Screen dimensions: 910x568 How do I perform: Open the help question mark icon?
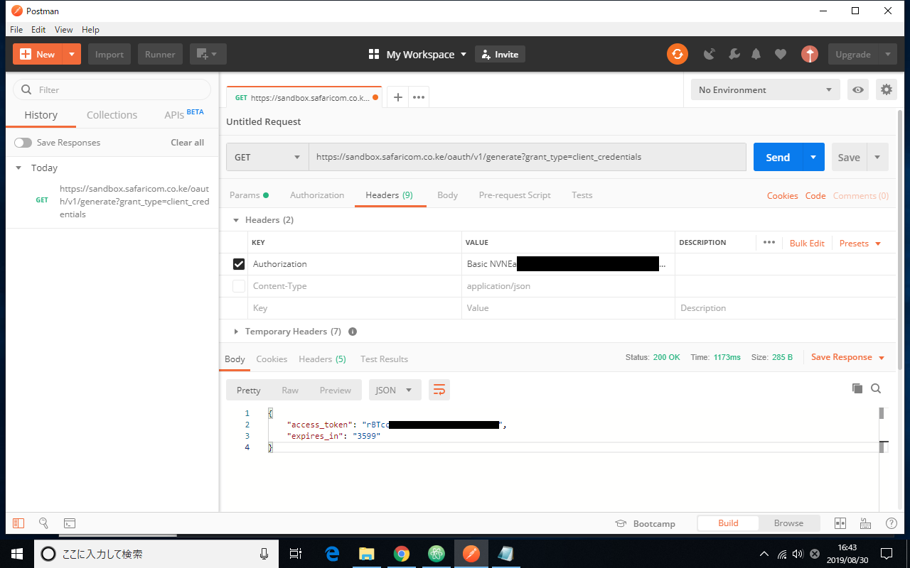[x=892, y=523]
